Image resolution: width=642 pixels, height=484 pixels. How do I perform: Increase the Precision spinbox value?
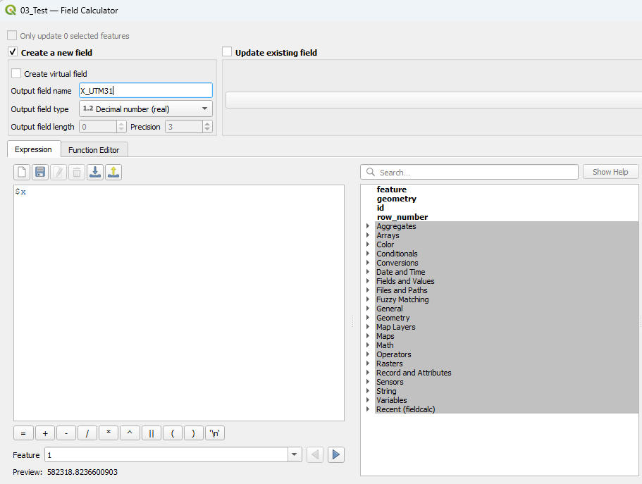(x=207, y=124)
